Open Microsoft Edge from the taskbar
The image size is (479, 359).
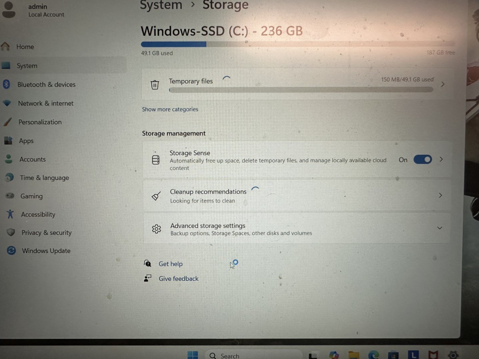click(x=373, y=355)
